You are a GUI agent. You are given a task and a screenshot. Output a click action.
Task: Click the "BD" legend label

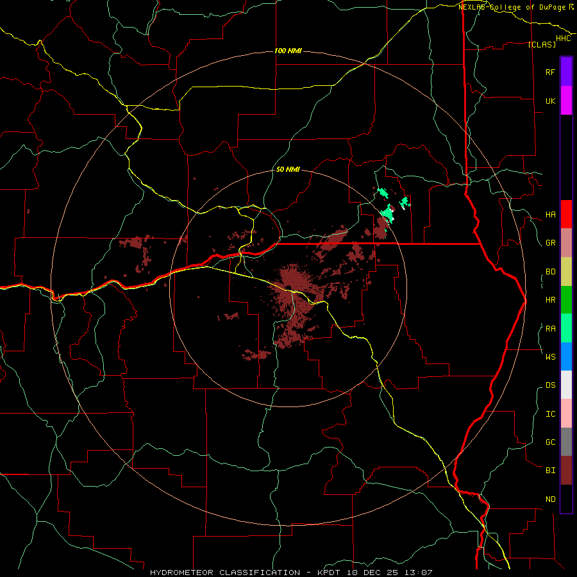(x=550, y=272)
